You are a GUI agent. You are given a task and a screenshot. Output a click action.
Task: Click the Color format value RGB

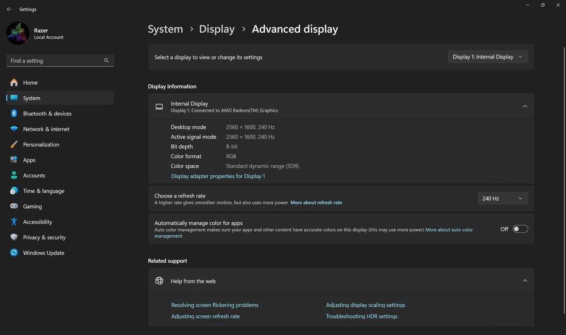point(231,156)
